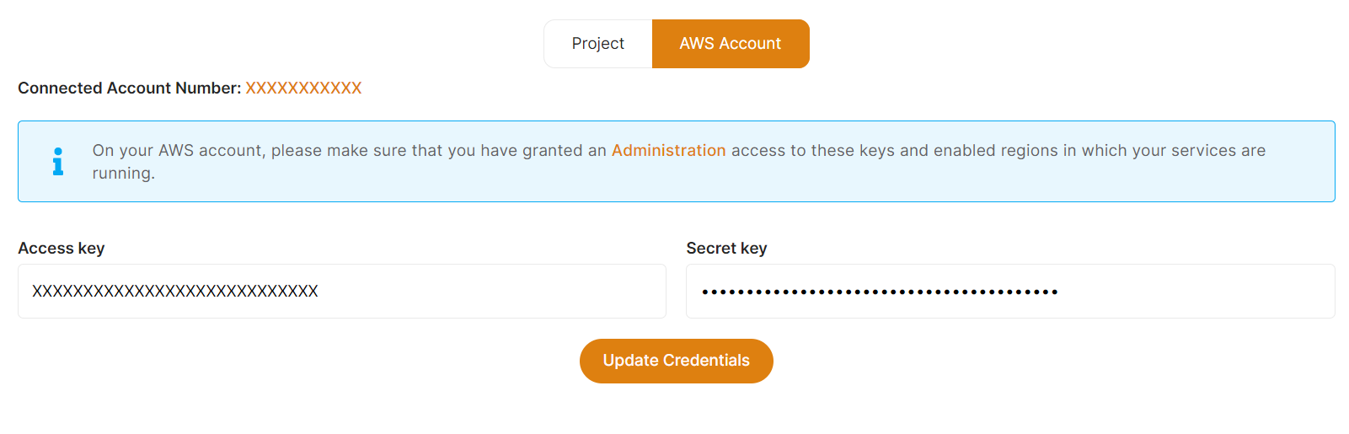The image size is (1349, 434).
Task: Click the orange Administration link text
Action: click(x=668, y=151)
